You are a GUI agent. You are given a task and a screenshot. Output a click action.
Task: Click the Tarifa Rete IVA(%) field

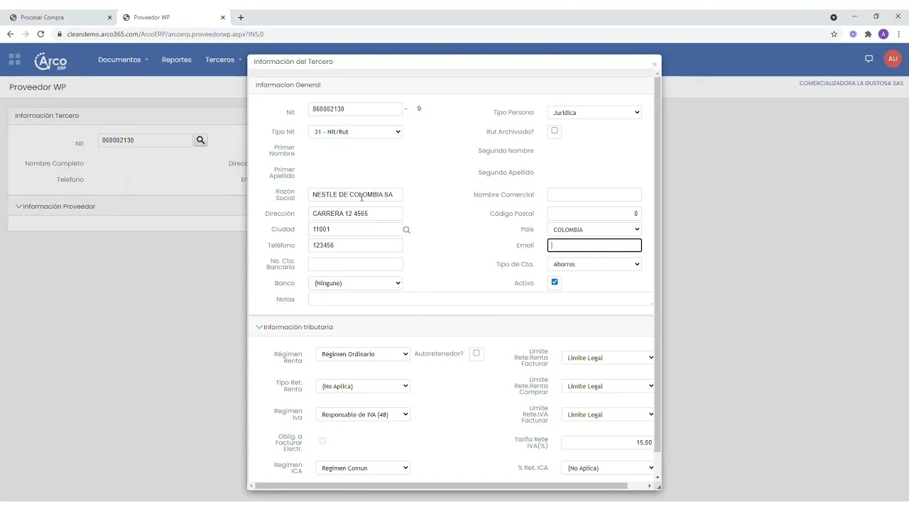[x=608, y=442]
